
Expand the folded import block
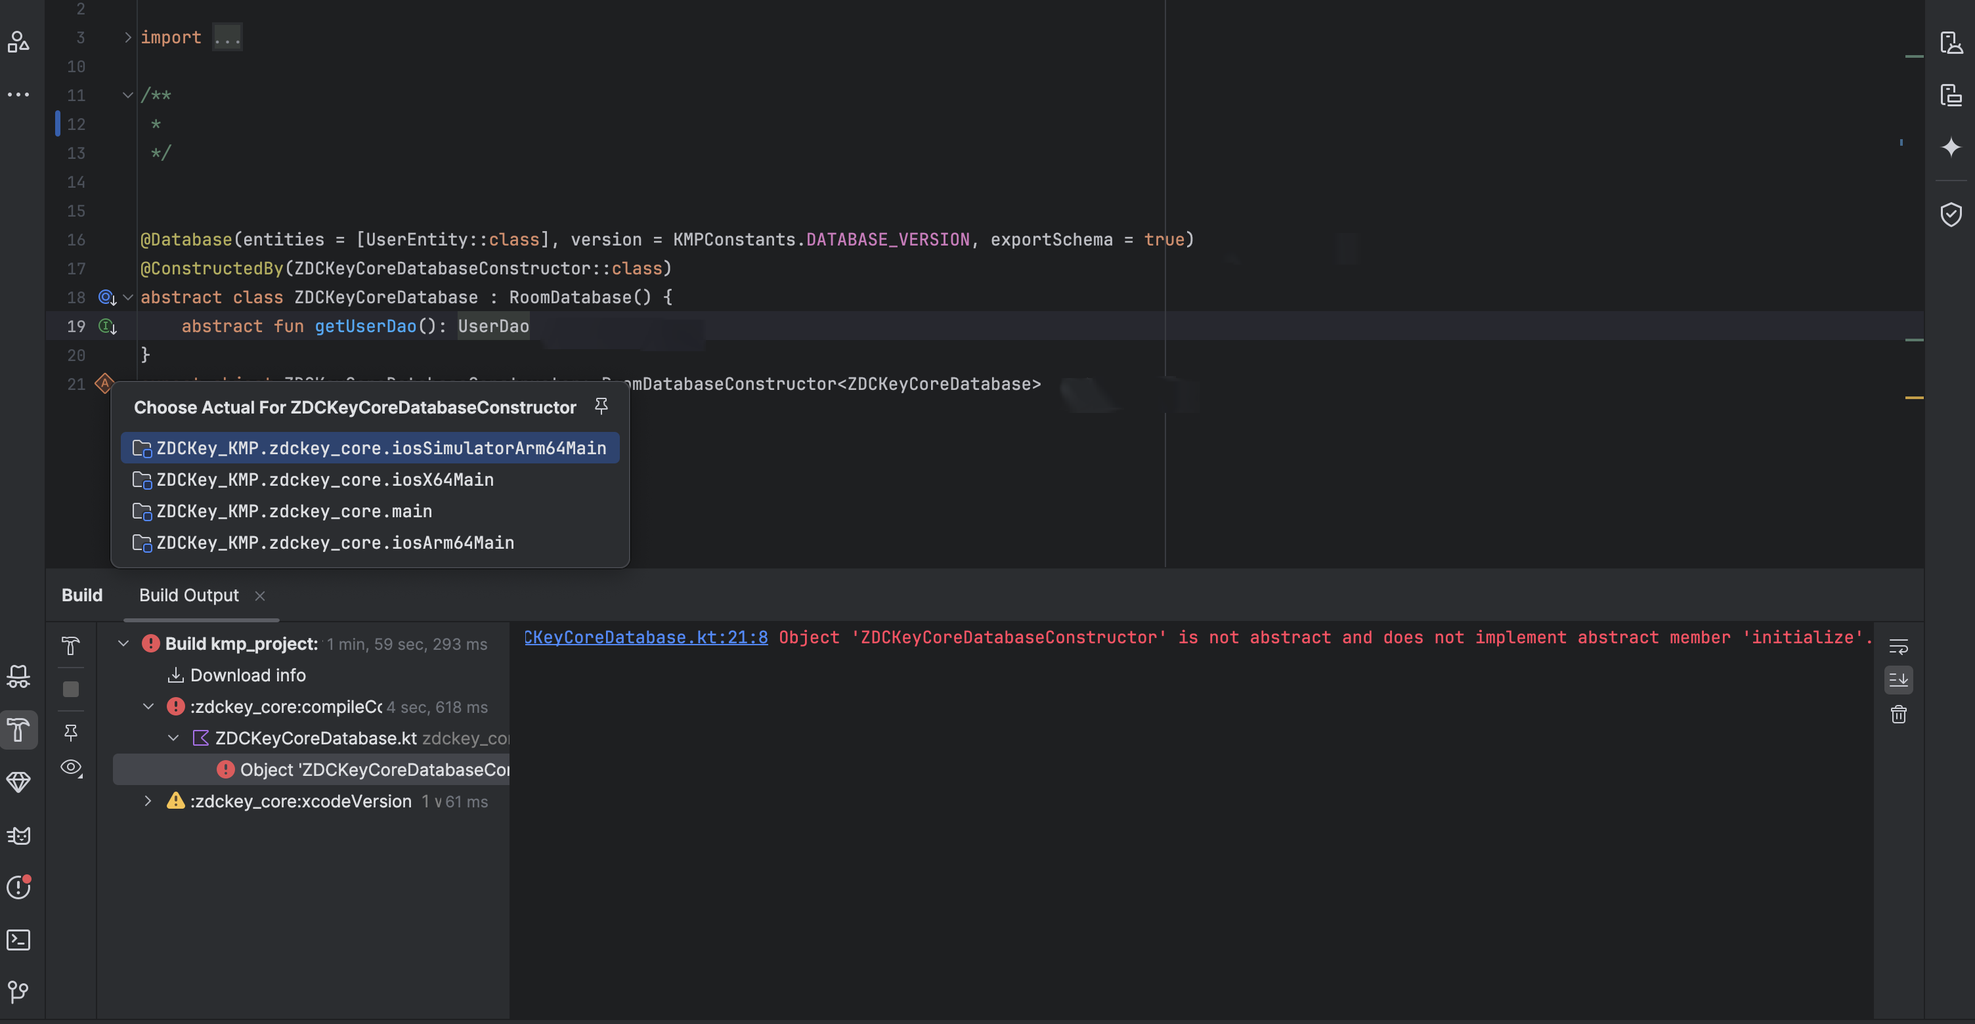coord(128,37)
